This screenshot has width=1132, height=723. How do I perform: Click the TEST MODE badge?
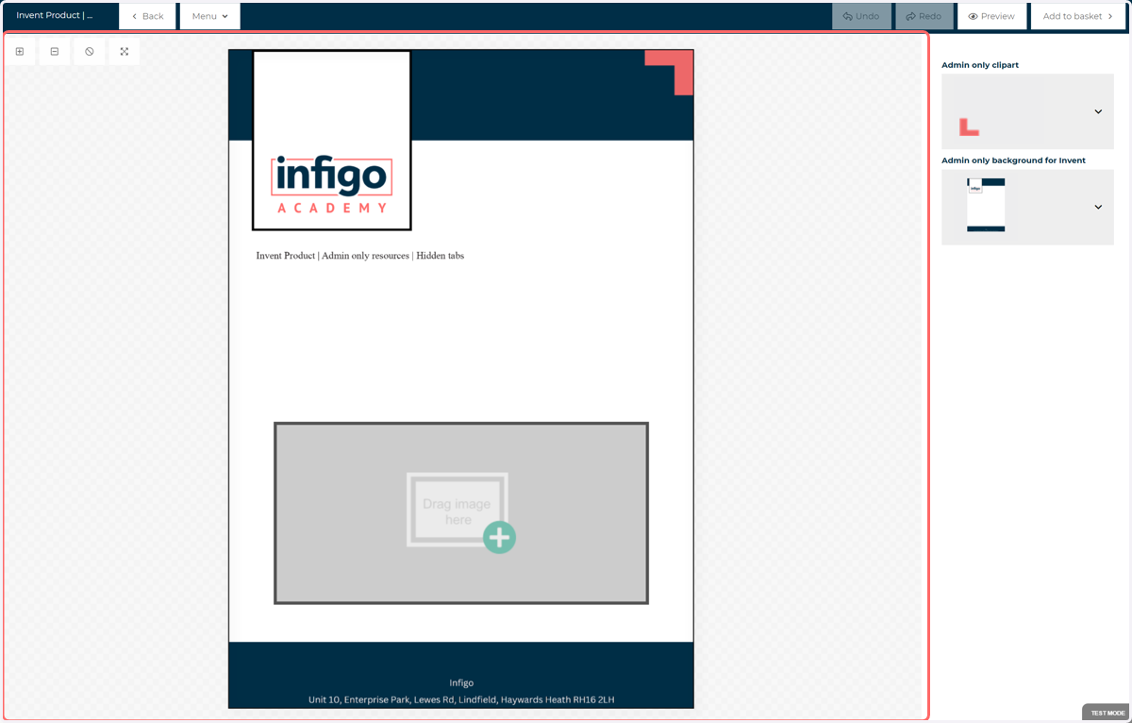tap(1107, 713)
